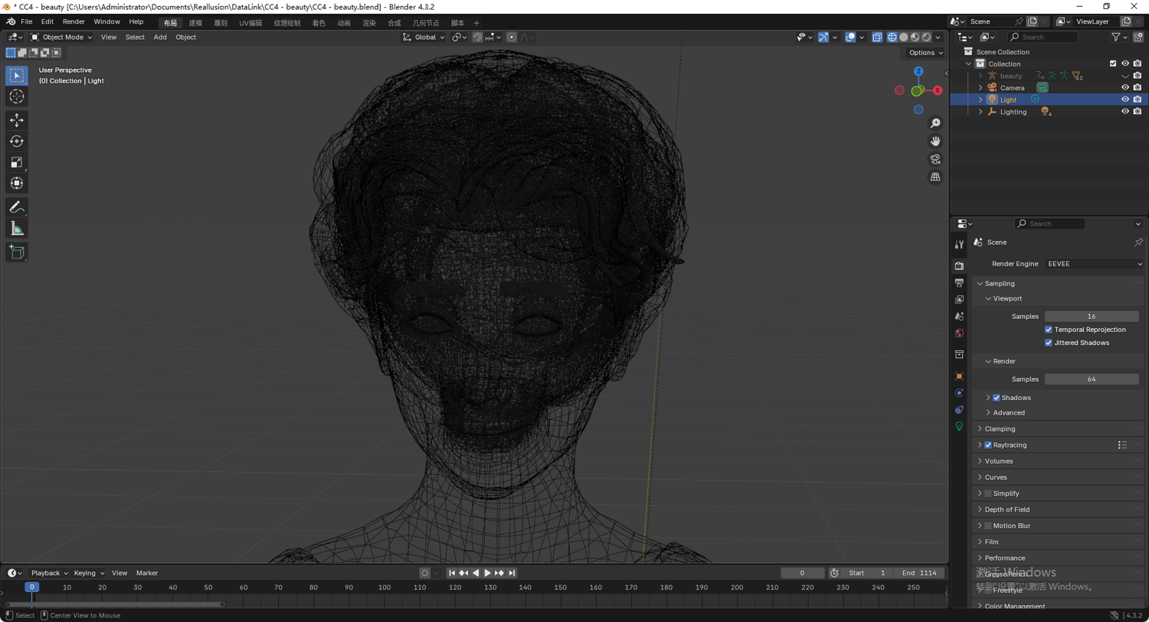This screenshot has width=1149, height=622.
Task: Disable Temporal Reprojection checkbox
Action: point(1049,330)
